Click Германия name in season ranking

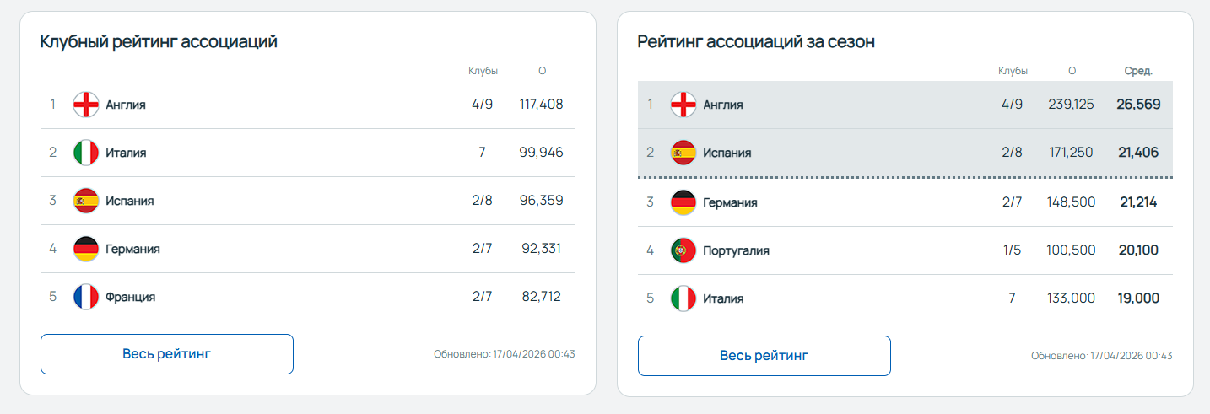click(731, 202)
